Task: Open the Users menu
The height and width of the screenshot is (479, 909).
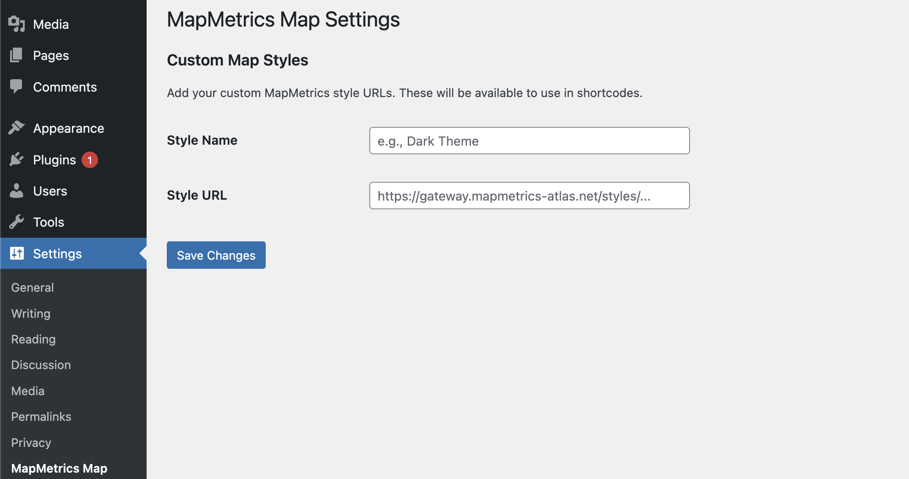Action: [x=73, y=191]
